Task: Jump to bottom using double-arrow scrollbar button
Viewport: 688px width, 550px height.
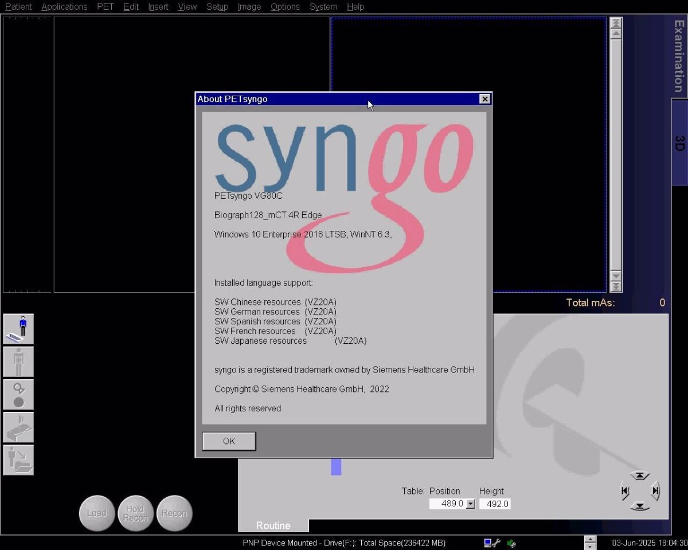Action: [616, 286]
